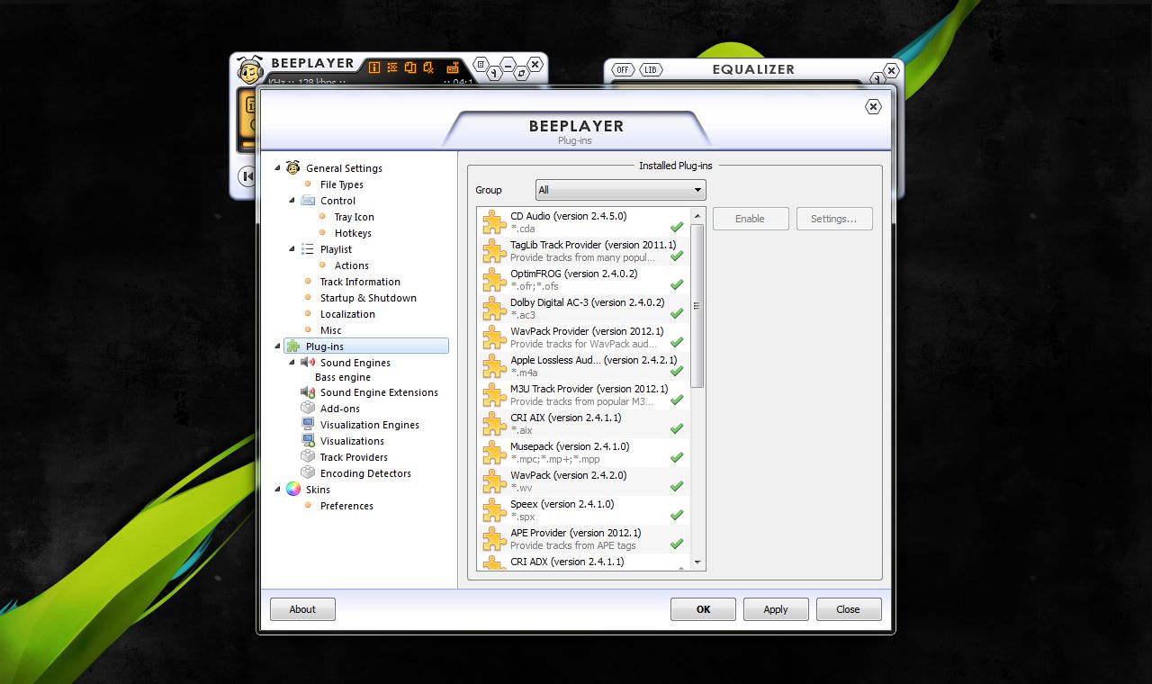1152x684 pixels.
Task: Select Actions under Playlist
Action: pyautogui.click(x=352, y=265)
